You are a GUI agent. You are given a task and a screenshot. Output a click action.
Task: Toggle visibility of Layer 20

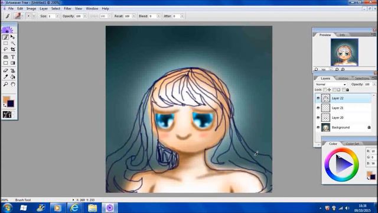(318, 118)
